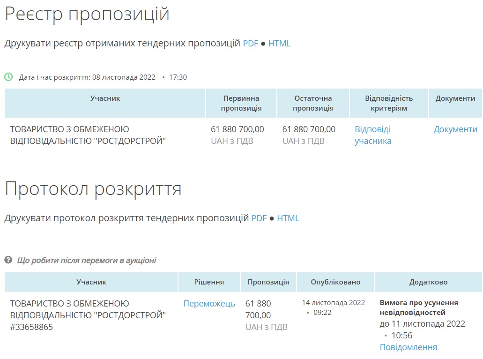483x359 pixels.
Task: Click the green clock icon near disclosure date
Action: click(x=8, y=77)
